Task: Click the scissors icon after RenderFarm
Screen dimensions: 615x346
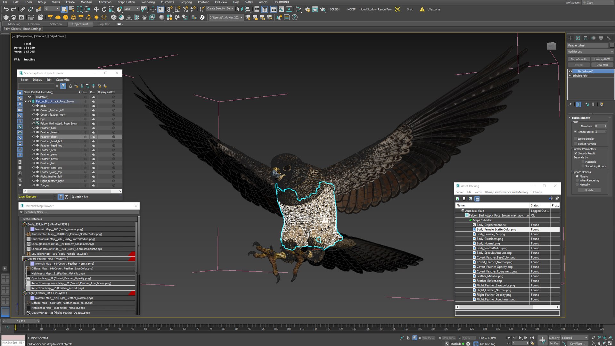Action: tap(398, 9)
